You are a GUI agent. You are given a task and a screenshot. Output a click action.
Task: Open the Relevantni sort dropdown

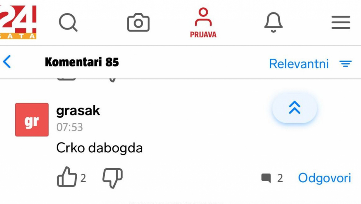point(299,64)
